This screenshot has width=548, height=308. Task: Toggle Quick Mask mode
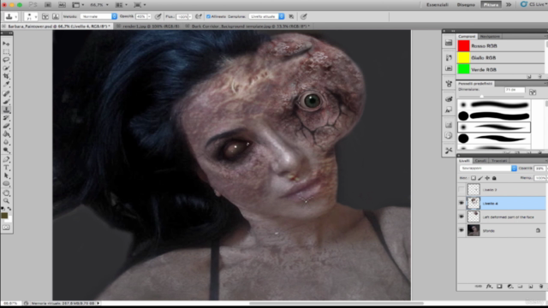[x=6, y=228]
